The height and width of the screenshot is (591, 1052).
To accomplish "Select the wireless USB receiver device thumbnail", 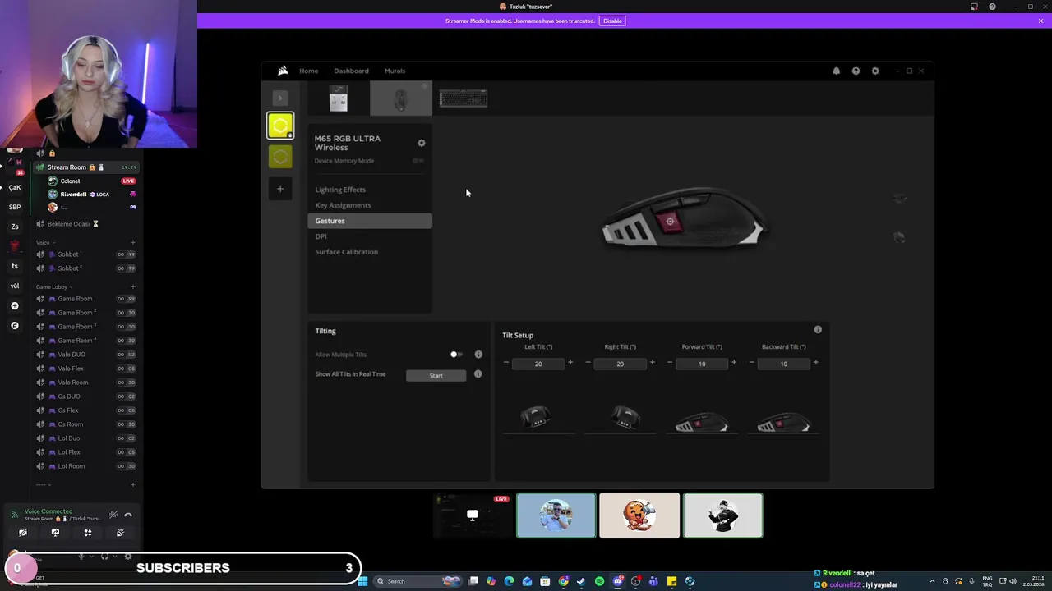I will (x=339, y=98).
